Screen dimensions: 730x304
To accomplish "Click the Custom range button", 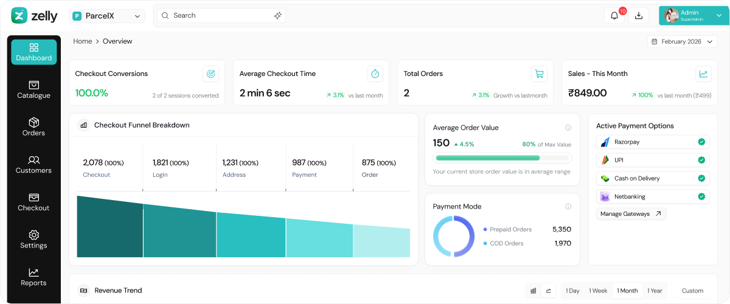I will click(692, 291).
